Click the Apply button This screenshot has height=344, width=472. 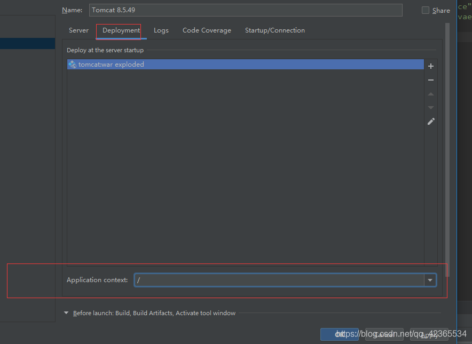pos(429,334)
